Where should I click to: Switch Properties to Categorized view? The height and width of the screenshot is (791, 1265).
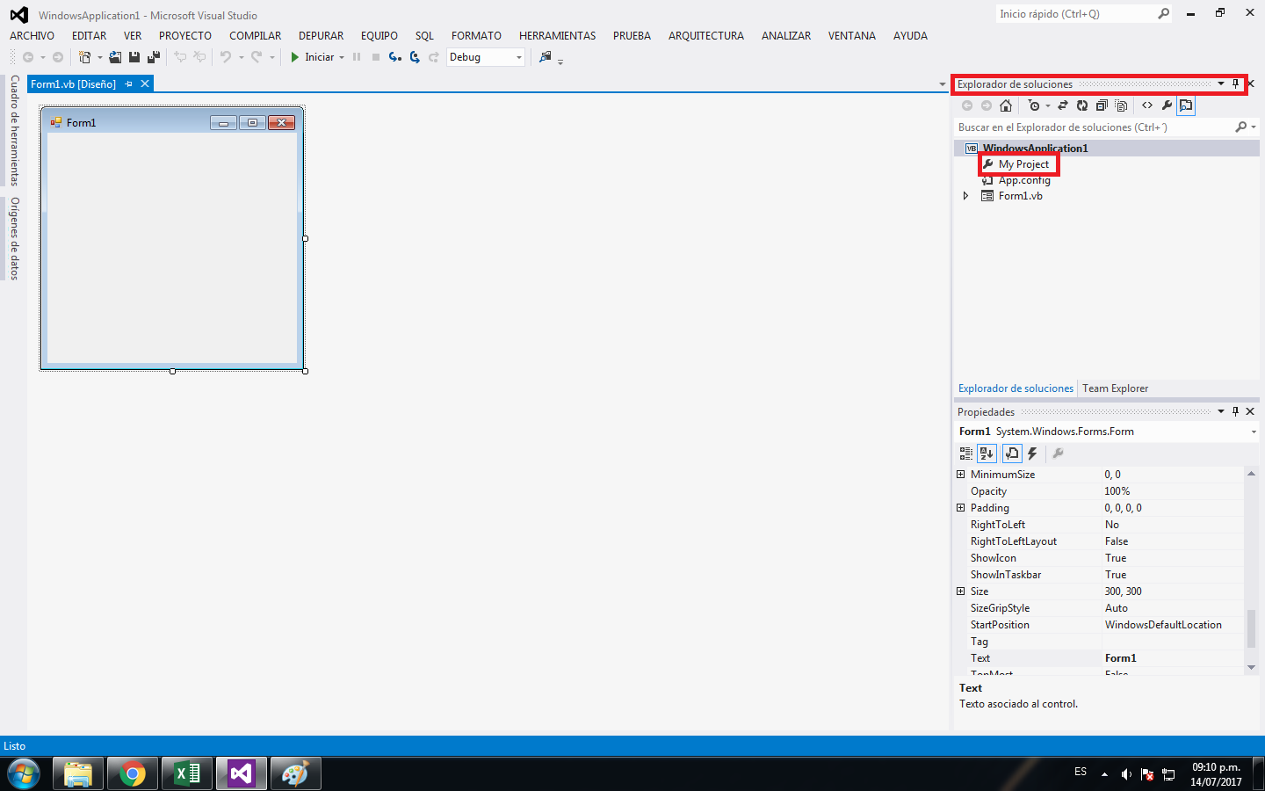[x=965, y=454]
